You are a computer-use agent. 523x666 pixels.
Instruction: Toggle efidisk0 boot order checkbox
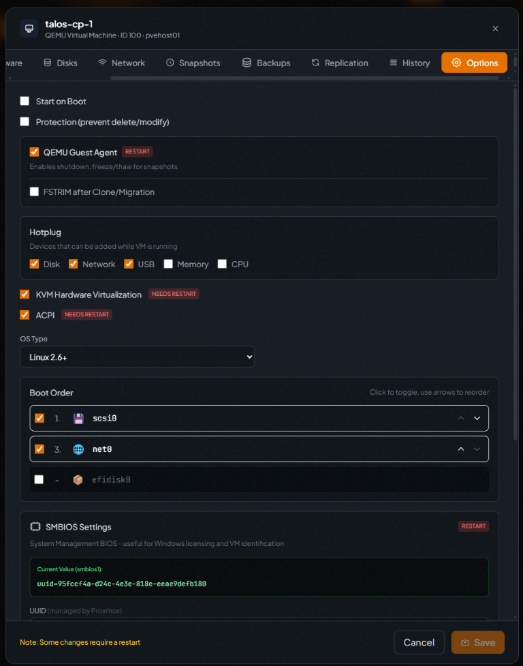click(39, 480)
